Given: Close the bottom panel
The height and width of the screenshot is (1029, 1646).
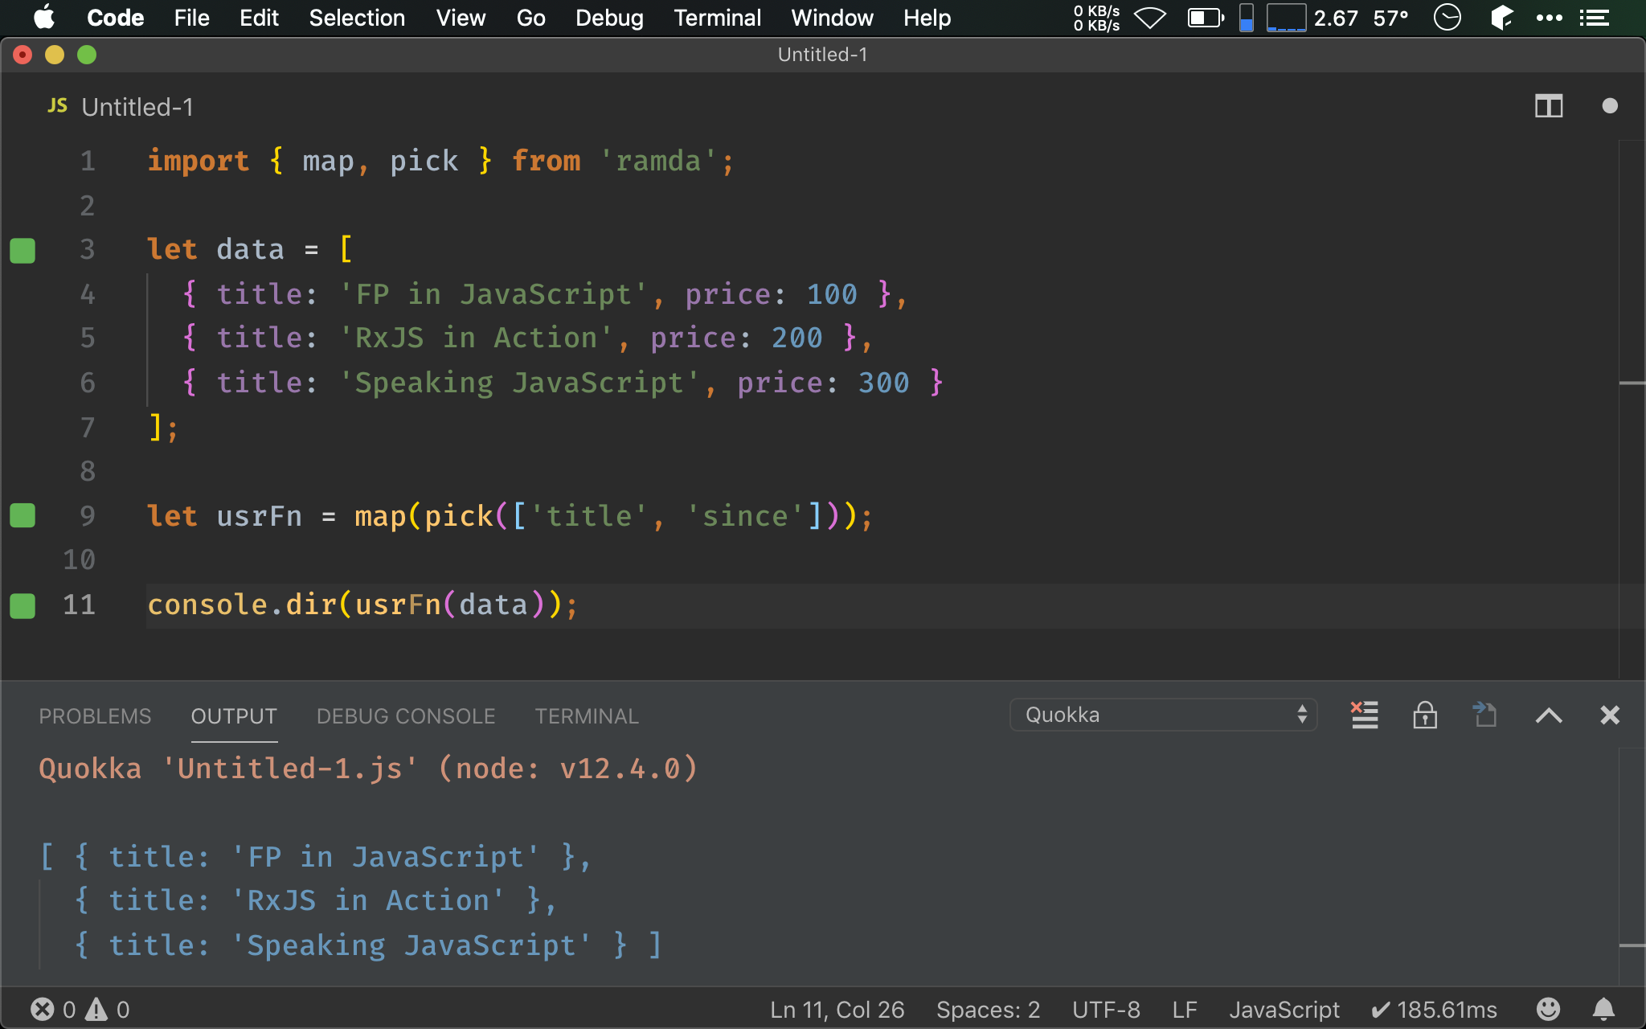Looking at the screenshot, I should 1609,715.
